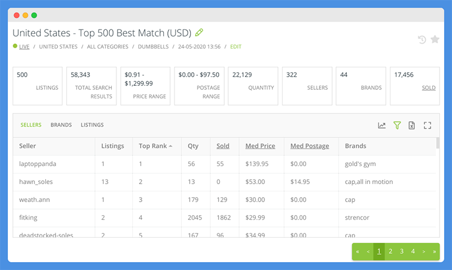Click seller name hawn_soles
This screenshot has height=270, width=452.
36,182
